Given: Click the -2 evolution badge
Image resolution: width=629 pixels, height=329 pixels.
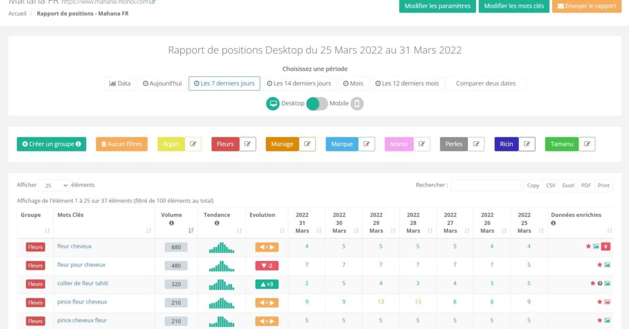Looking at the screenshot, I should [x=267, y=266].
